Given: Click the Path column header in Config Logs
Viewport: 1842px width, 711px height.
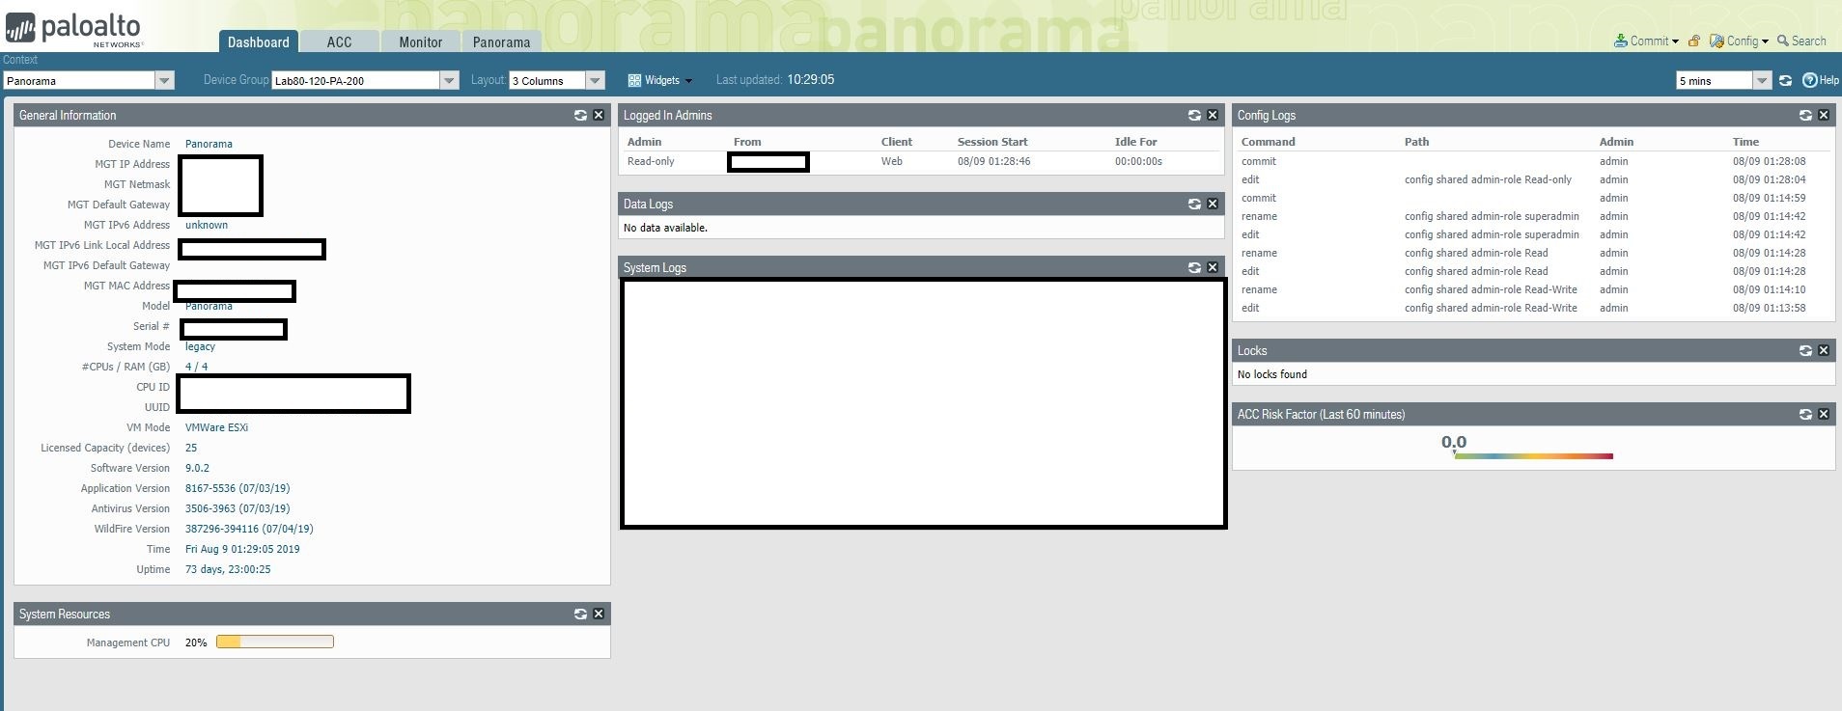Looking at the screenshot, I should click(x=1416, y=142).
